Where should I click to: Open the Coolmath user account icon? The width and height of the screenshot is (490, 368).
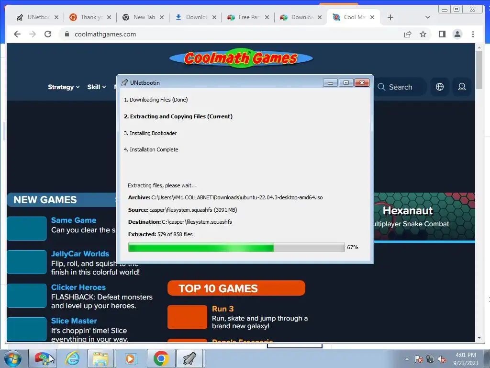[462, 87]
